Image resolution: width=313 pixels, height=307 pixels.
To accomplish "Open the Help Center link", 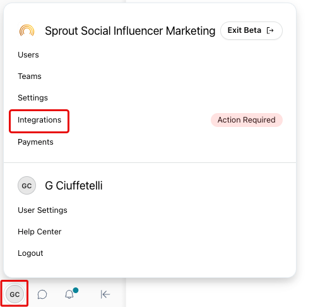I will [40, 232].
